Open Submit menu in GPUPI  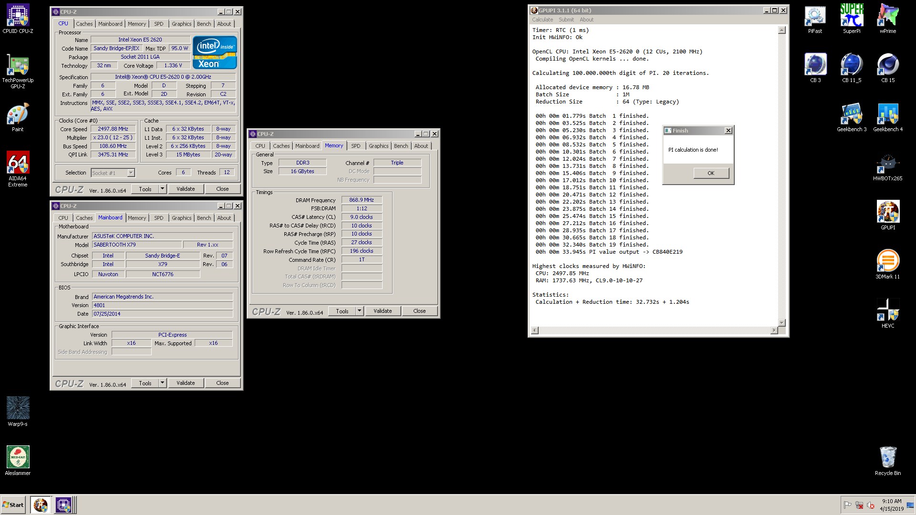tap(566, 20)
